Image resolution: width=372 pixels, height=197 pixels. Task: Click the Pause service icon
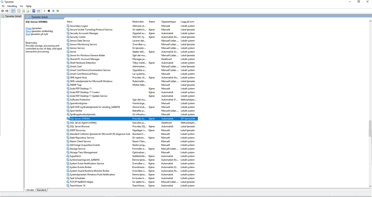[53, 11]
